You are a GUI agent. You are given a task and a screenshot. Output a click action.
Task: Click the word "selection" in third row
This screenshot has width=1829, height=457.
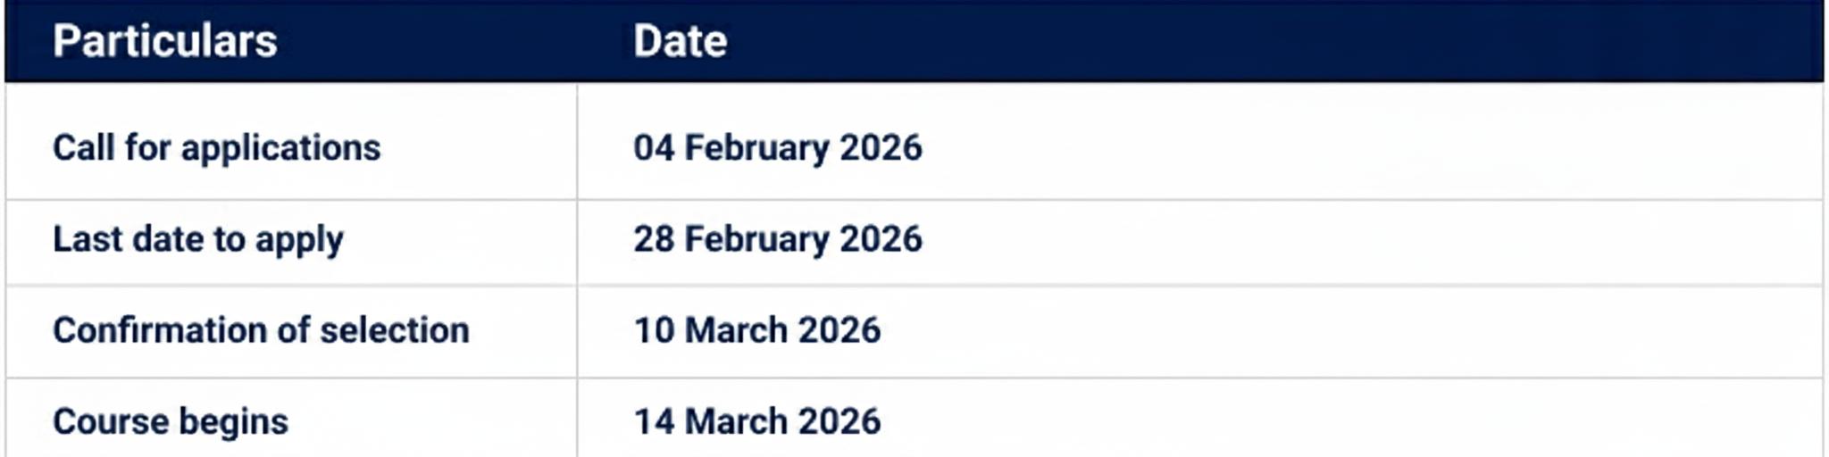(394, 330)
